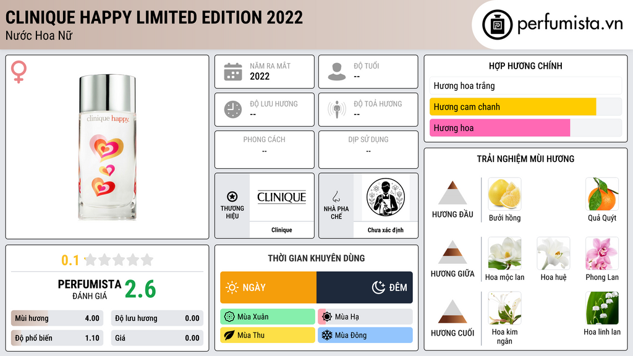The height and width of the screenshot is (356, 633).
Task: Click the sun icon beside Mùa Hạ
Action: coord(327,317)
